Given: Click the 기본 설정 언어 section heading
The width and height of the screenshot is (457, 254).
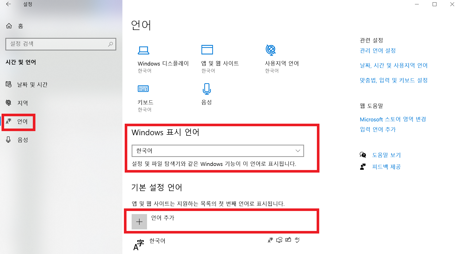Looking at the screenshot, I should pyautogui.click(x=157, y=187).
